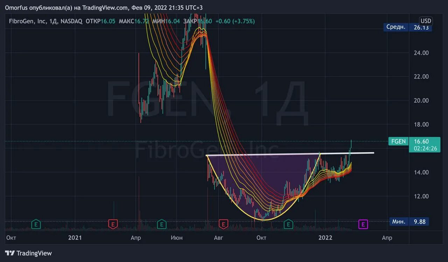The width and height of the screenshot is (448, 262).
Task: Open the green E earnings badge near Окт 2021
Action: [x=288, y=225]
